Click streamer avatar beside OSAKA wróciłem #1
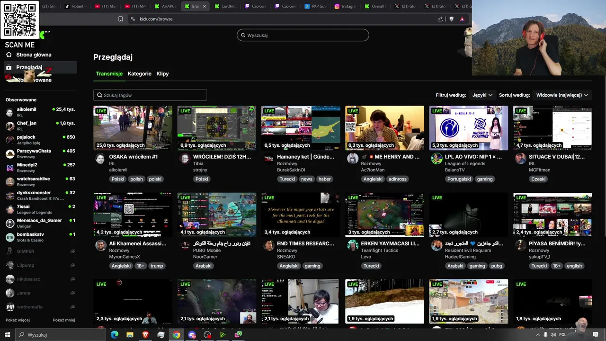Screen dimensions: 606x341 100,159
